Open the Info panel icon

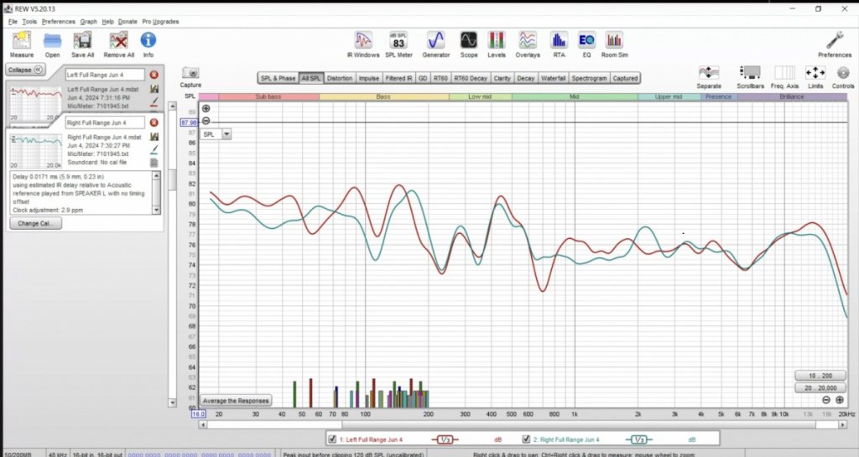[148, 44]
